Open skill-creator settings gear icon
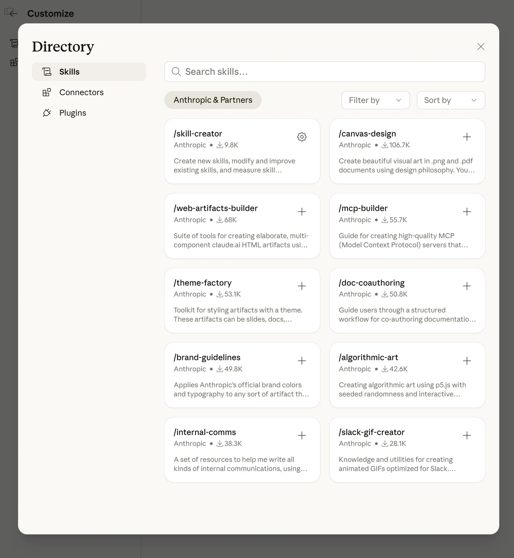This screenshot has width=514, height=558. click(x=302, y=137)
